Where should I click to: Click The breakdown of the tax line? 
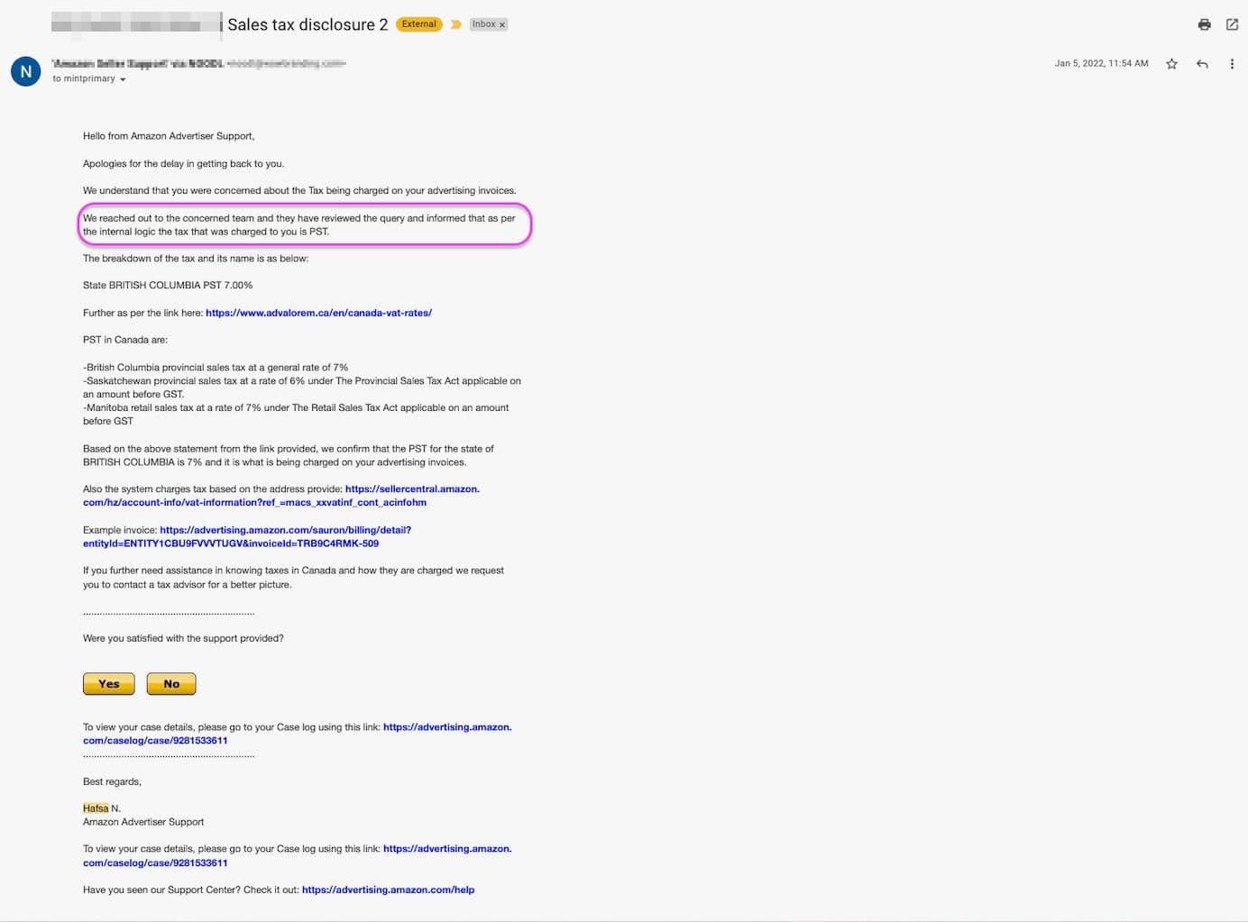point(196,259)
